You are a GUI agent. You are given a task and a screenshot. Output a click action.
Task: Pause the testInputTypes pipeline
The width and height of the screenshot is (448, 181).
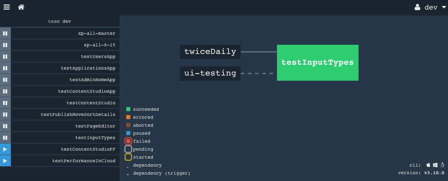coord(5,137)
